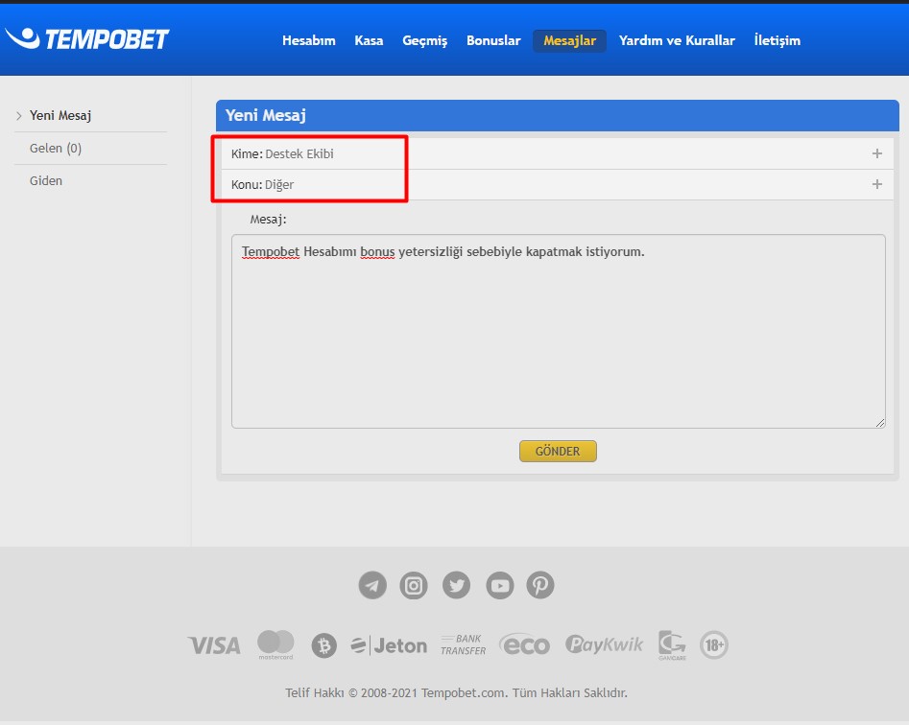Open the Bonuslar menu
Image resolution: width=909 pixels, height=725 pixels.
click(493, 40)
